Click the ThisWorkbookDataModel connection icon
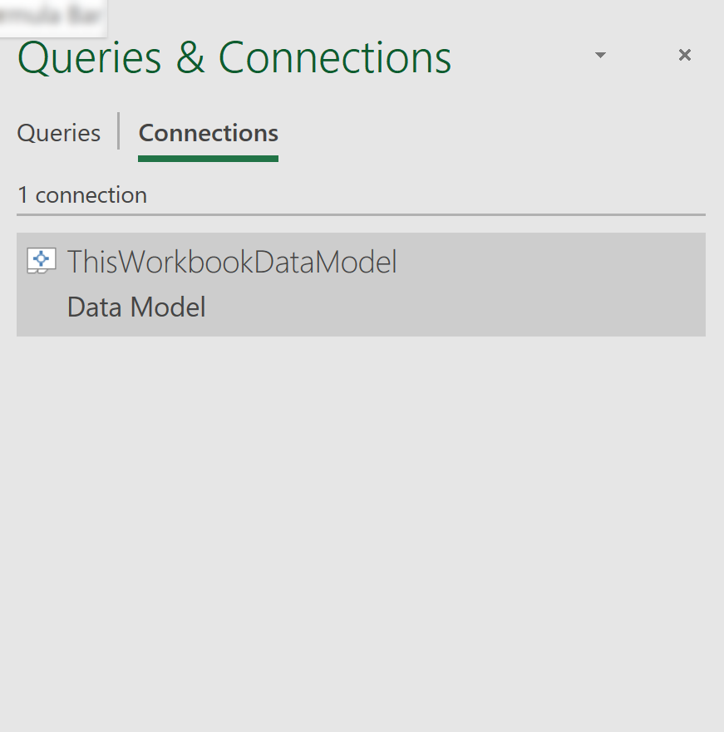 (42, 261)
